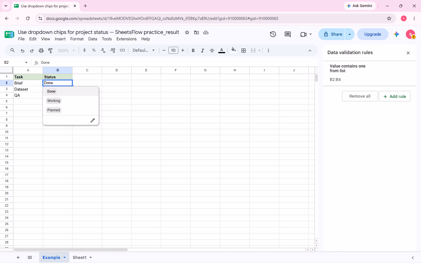Click the Share button

(x=332, y=34)
